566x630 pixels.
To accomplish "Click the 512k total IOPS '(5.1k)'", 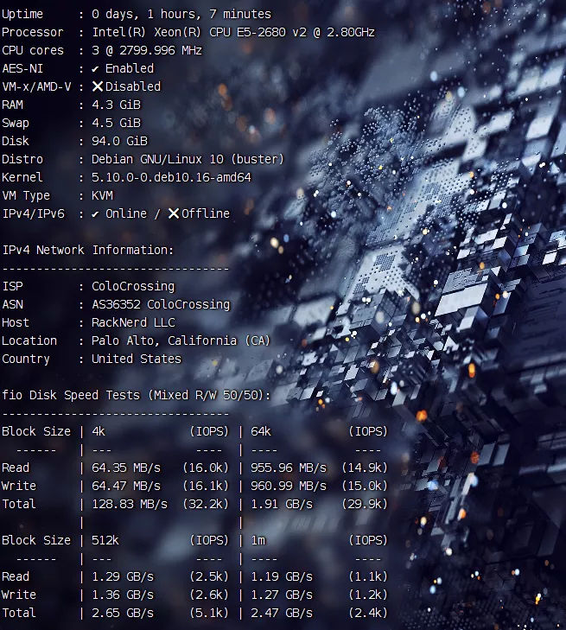I will (209, 613).
